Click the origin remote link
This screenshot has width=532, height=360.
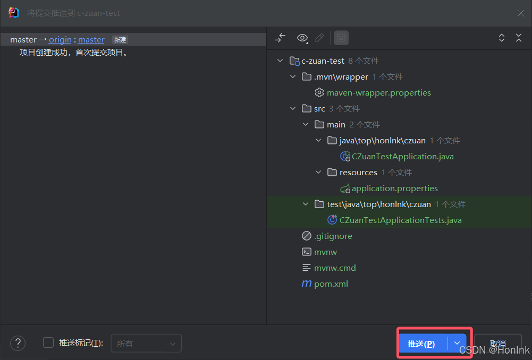click(60, 40)
